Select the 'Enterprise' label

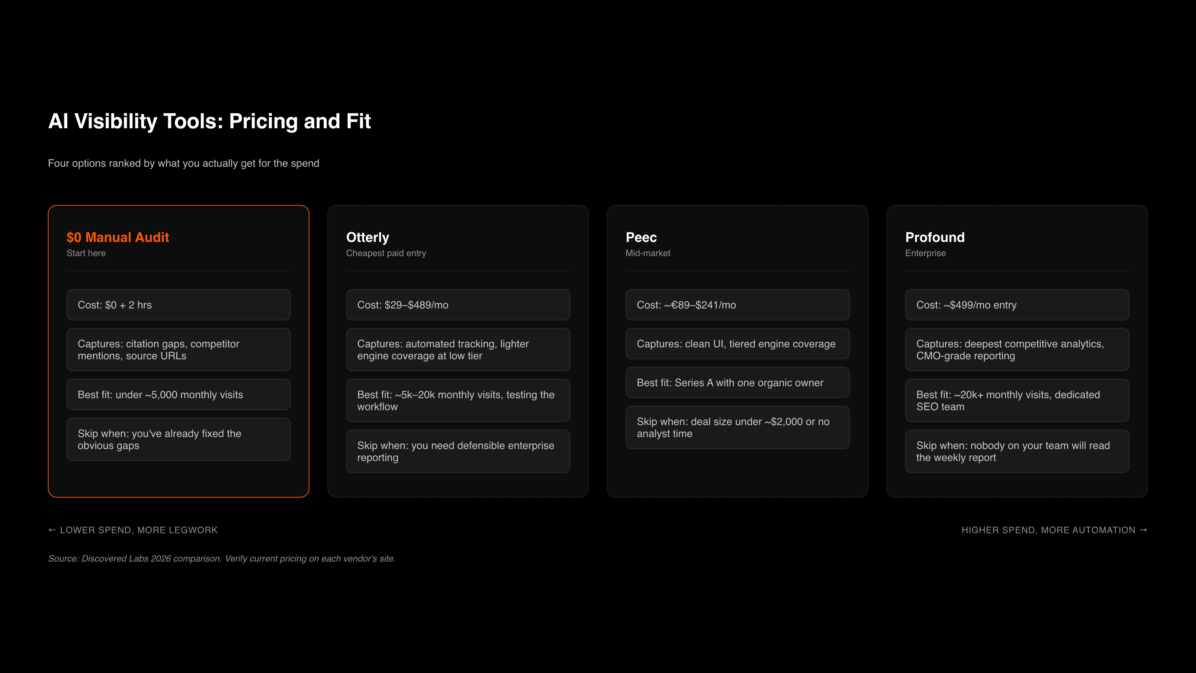(925, 253)
